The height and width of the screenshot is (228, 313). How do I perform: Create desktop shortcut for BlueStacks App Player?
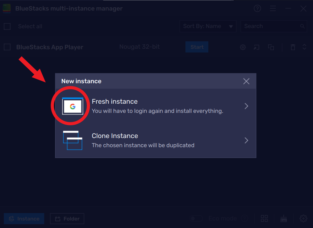(256, 47)
